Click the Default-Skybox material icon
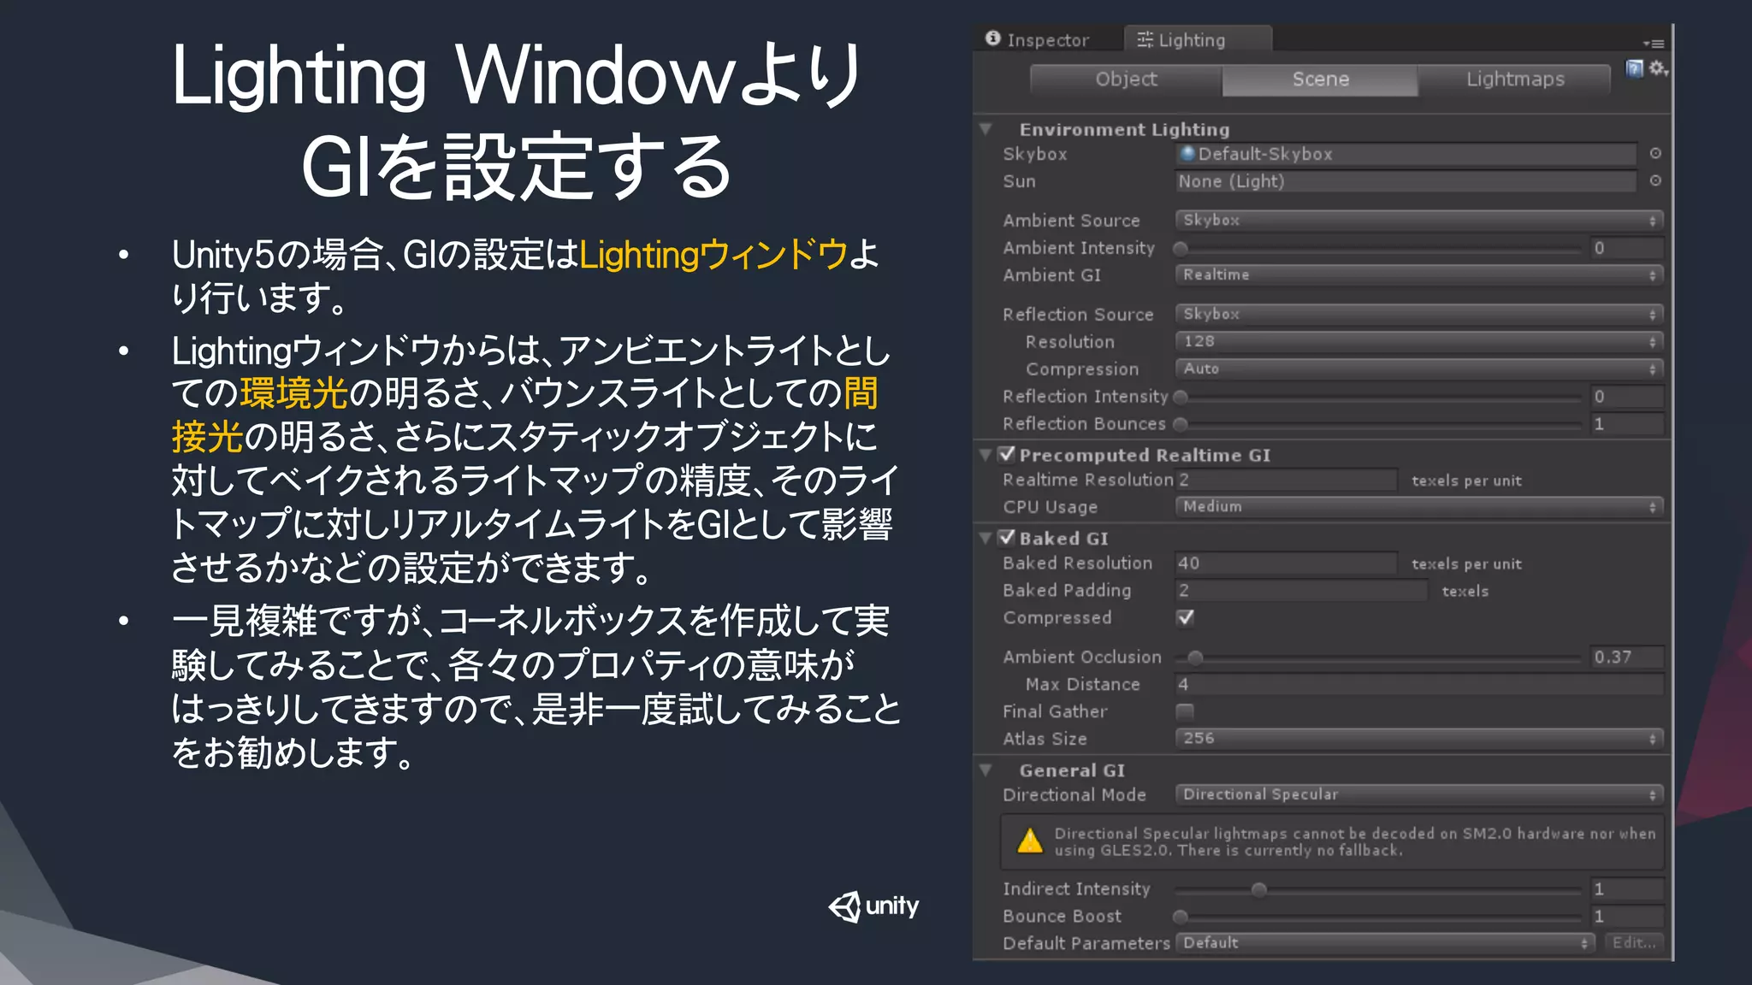The height and width of the screenshot is (985, 1752). click(1187, 154)
